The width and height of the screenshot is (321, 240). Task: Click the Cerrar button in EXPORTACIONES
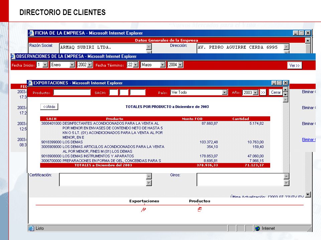(x=276, y=92)
